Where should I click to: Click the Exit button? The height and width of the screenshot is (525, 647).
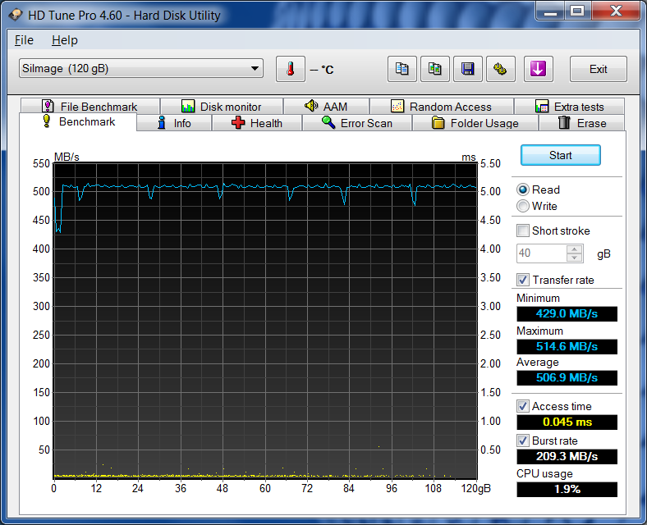pyautogui.click(x=598, y=69)
